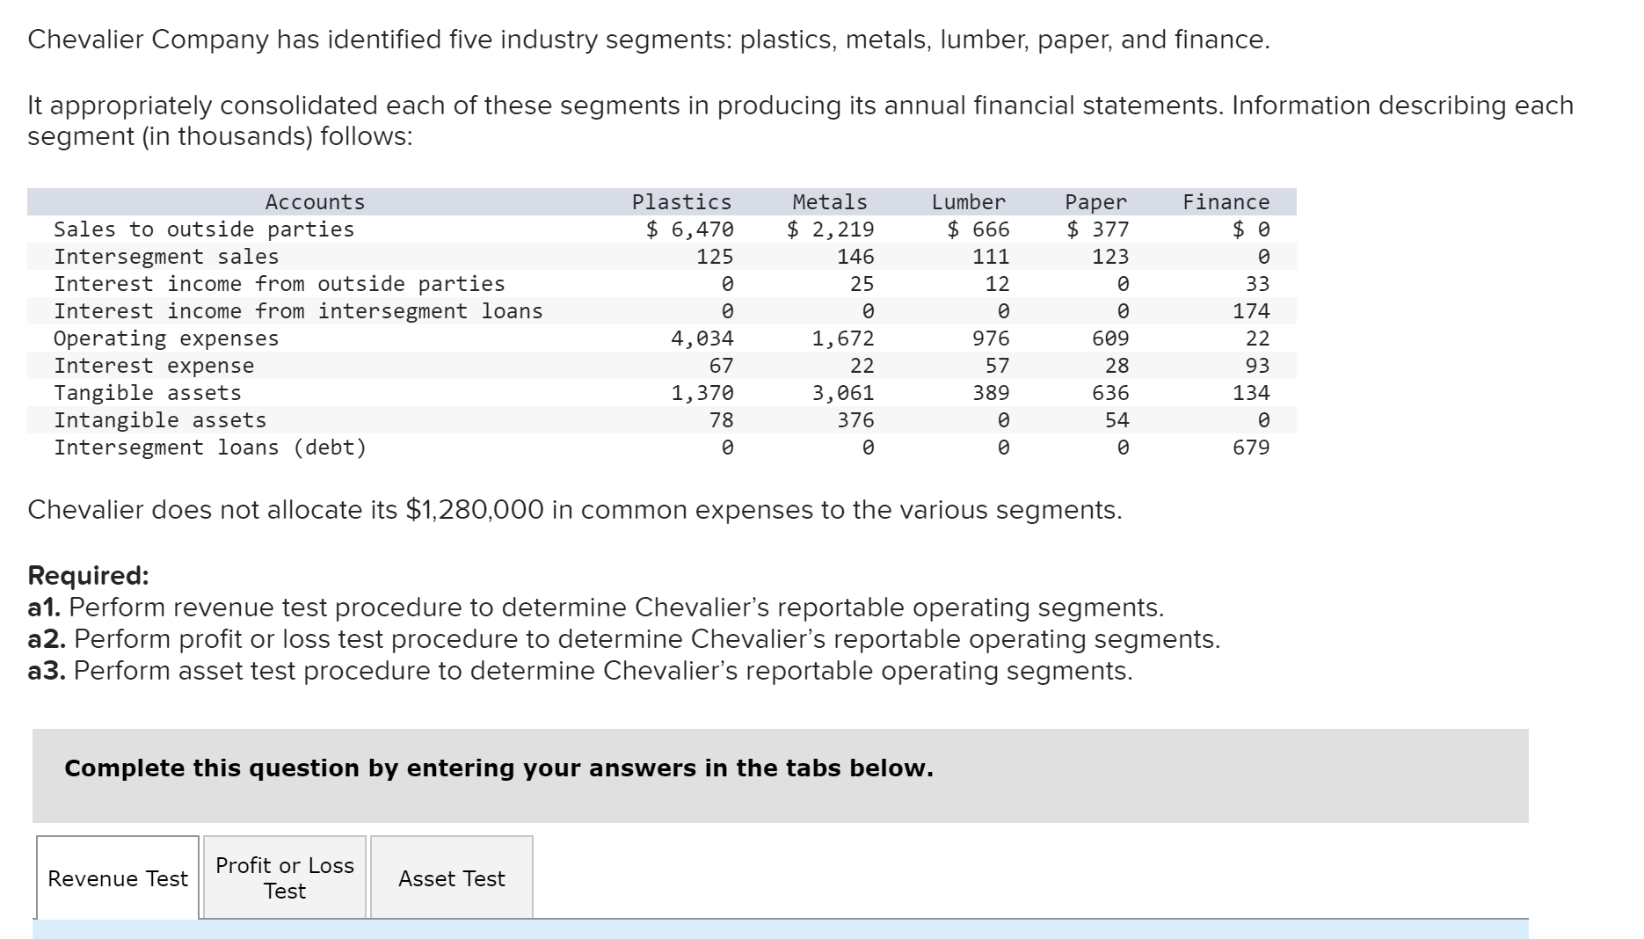This screenshot has height=939, width=1644.
Task: Click the Interest income from outside parties row
Action: 279,283
